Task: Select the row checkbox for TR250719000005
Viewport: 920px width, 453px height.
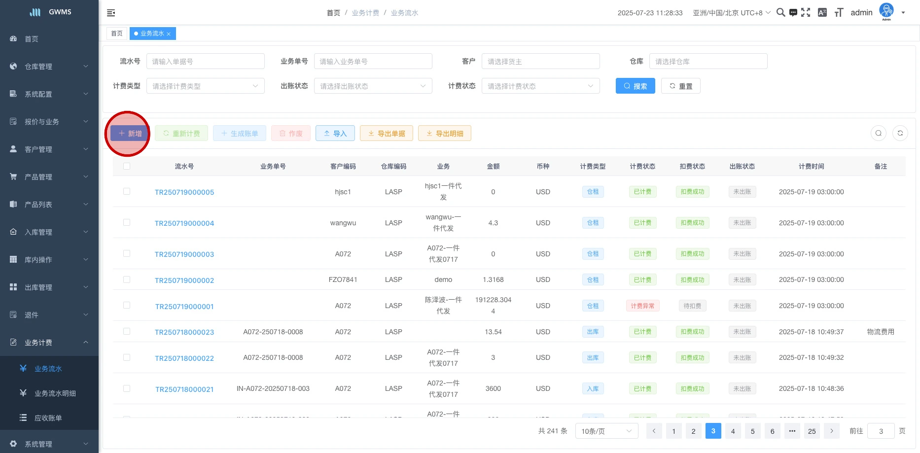Action: click(127, 191)
